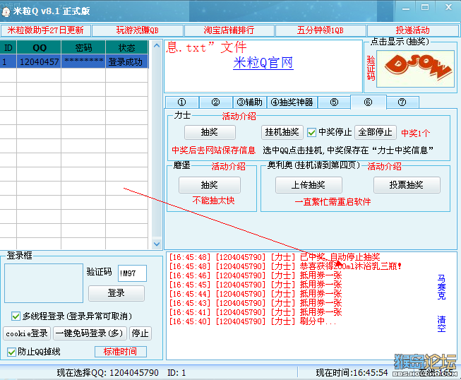Click 抽奖 button in 力士 group
The width and height of the screenshot is (461, 380).
pyautogui.click(x=210, y=132)
